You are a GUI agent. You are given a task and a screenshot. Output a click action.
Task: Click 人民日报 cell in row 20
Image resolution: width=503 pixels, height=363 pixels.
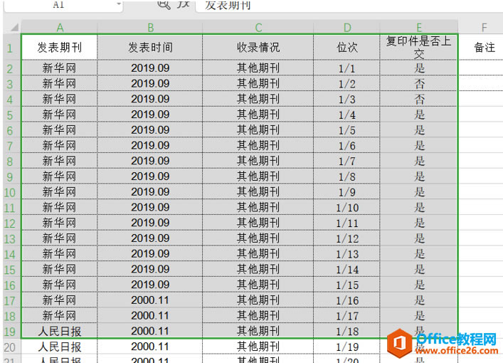click(59, 347)
